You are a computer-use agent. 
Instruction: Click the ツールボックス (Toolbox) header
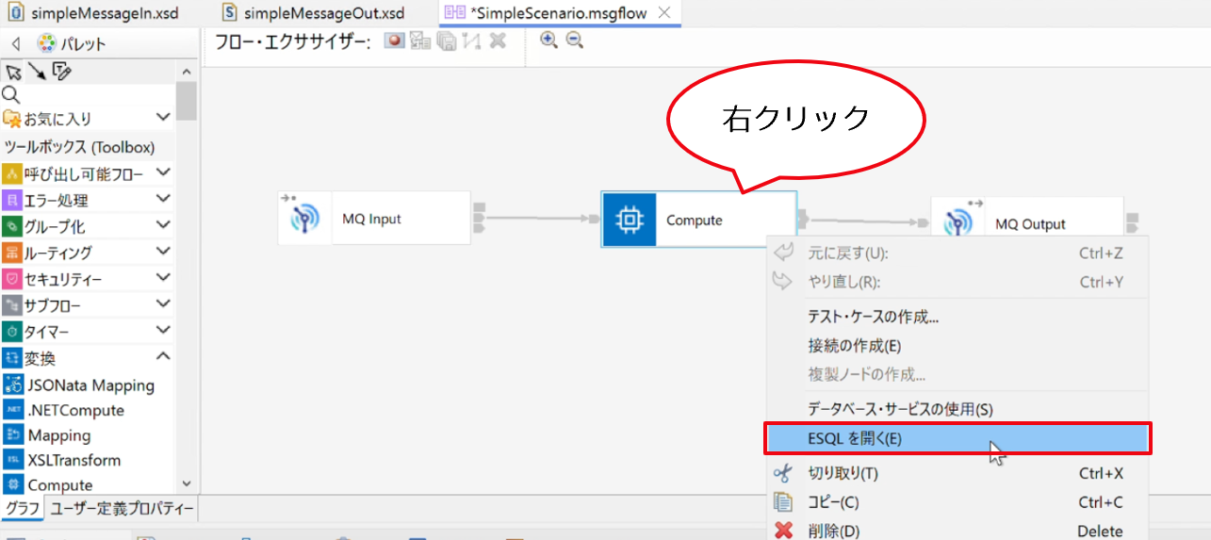tap(79, 147)
